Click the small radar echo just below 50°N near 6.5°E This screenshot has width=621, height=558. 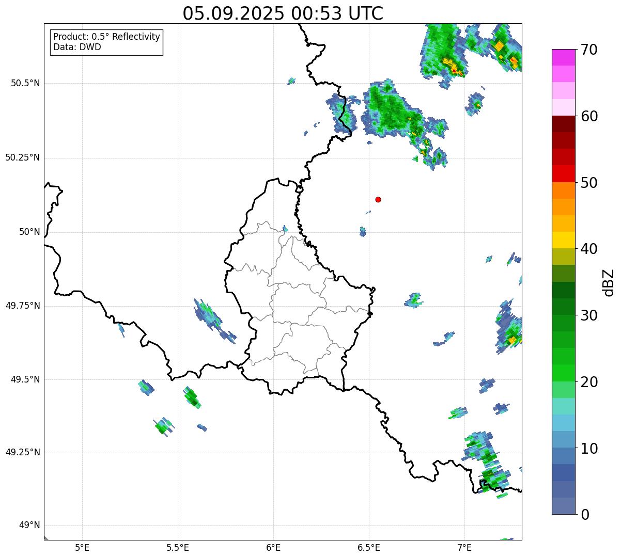pos(363,232)
